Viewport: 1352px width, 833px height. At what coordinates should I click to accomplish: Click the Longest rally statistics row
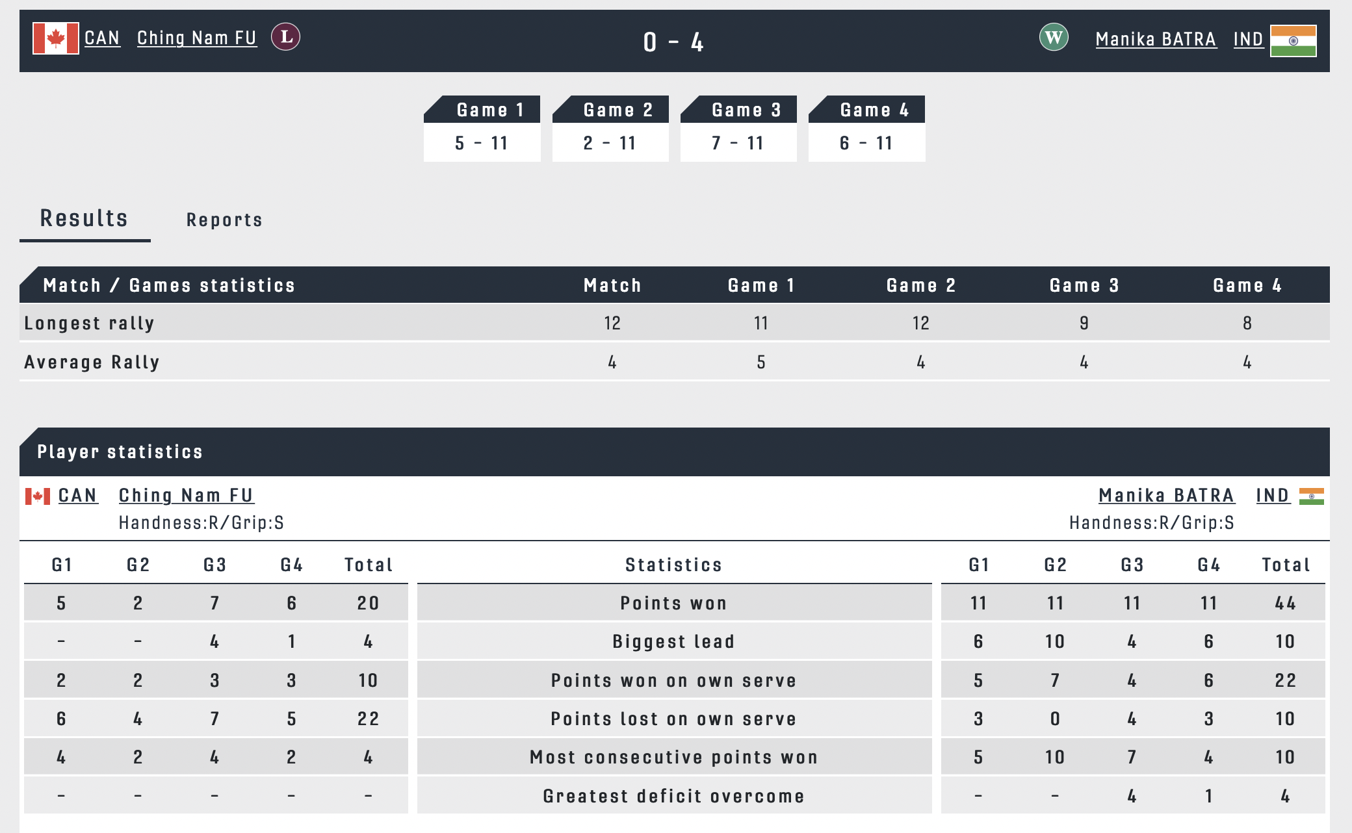coord(674,323)
